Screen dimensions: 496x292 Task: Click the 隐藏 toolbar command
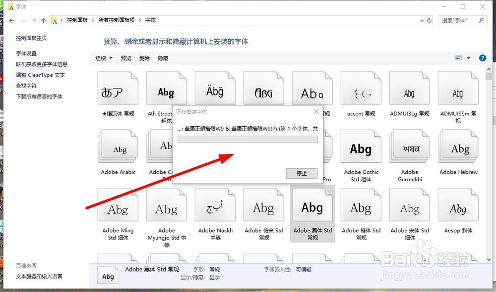[x=163, y=58]
